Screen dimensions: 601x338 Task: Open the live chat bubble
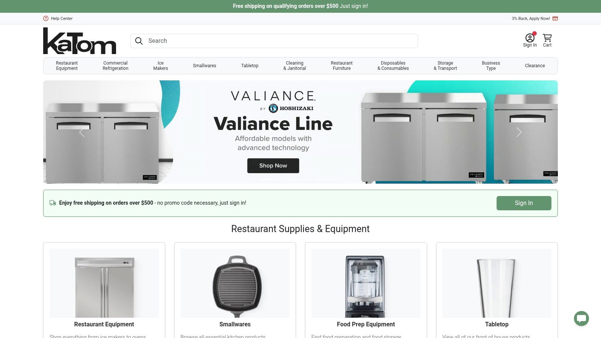click(581, 318)
